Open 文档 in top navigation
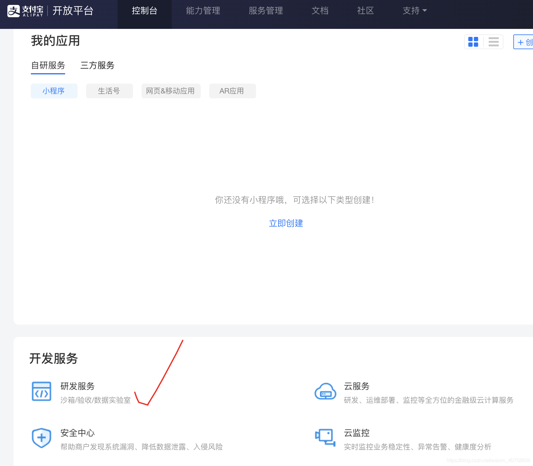 tap(320, 11)
